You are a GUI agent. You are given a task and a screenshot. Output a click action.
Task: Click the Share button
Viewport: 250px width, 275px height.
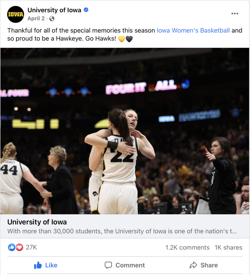pyautogui.click(x=204, y=265)
